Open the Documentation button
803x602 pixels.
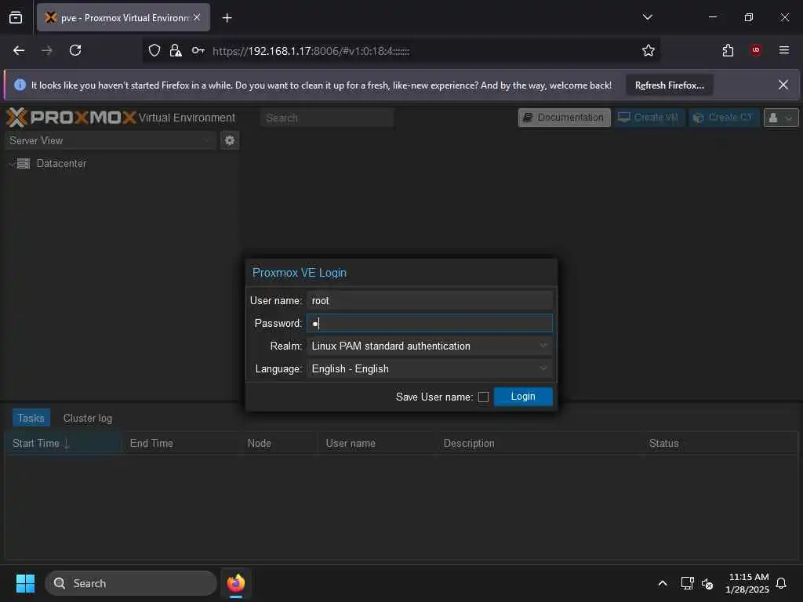pos(565,118)
